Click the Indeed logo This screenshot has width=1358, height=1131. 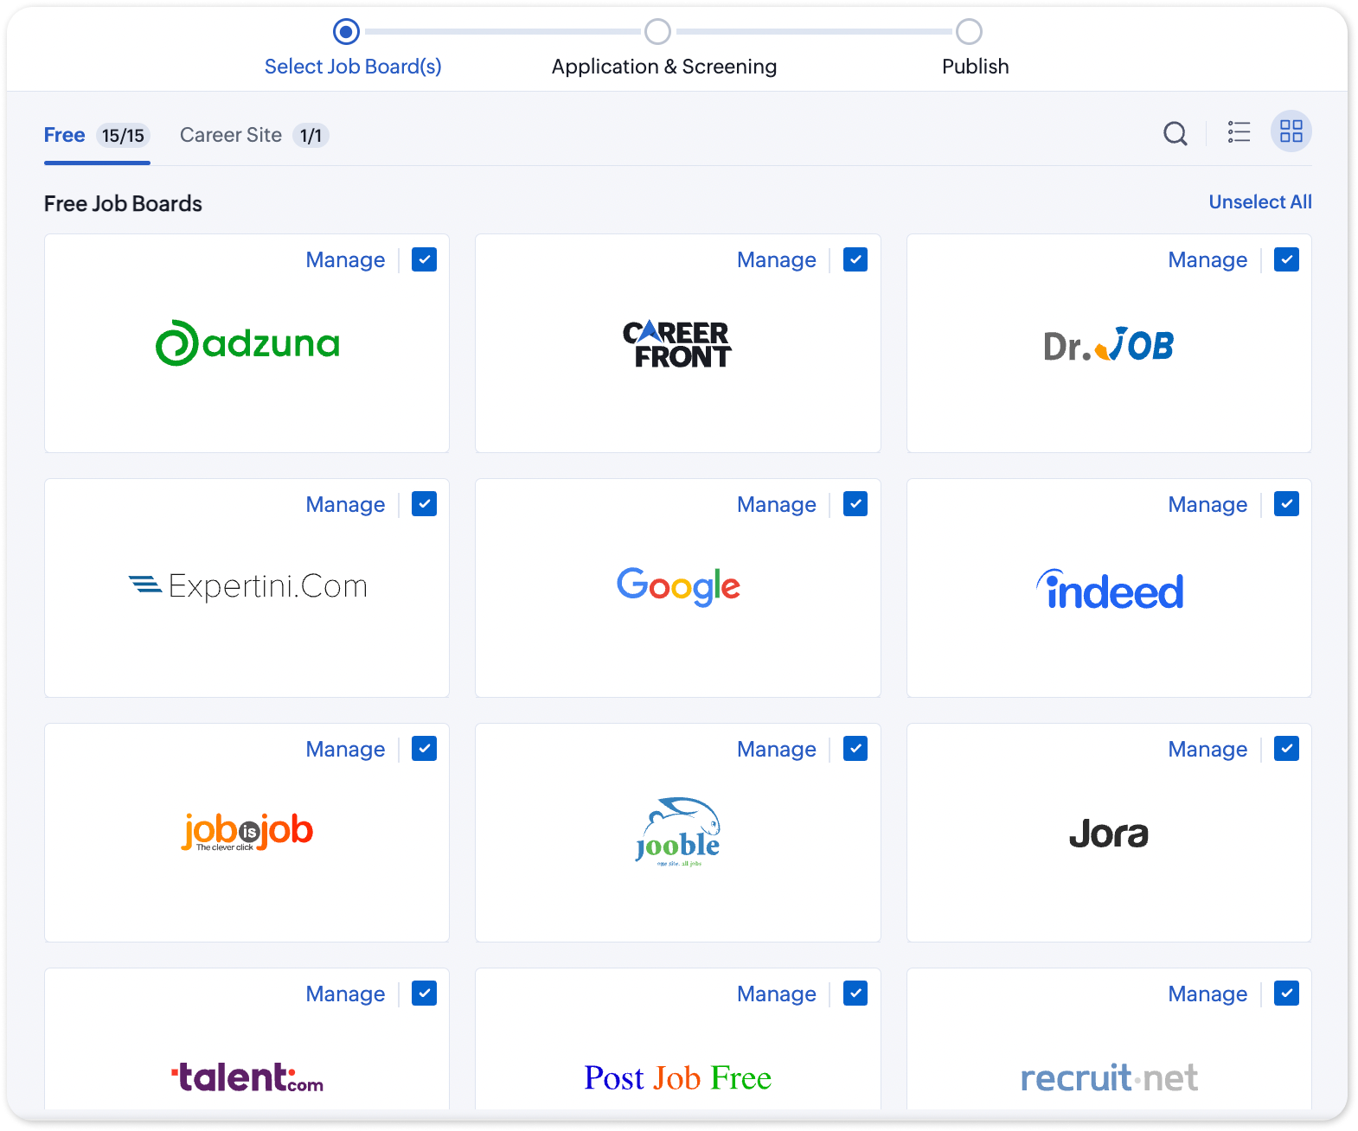point(1110,590)
